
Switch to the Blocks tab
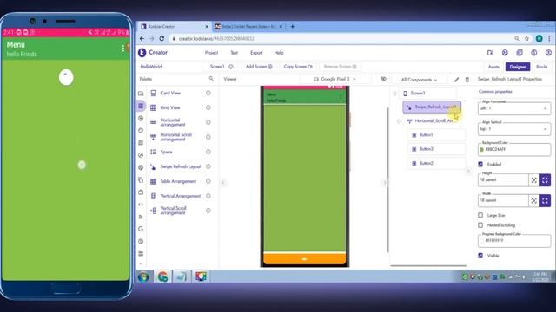(x=541, y=67)
